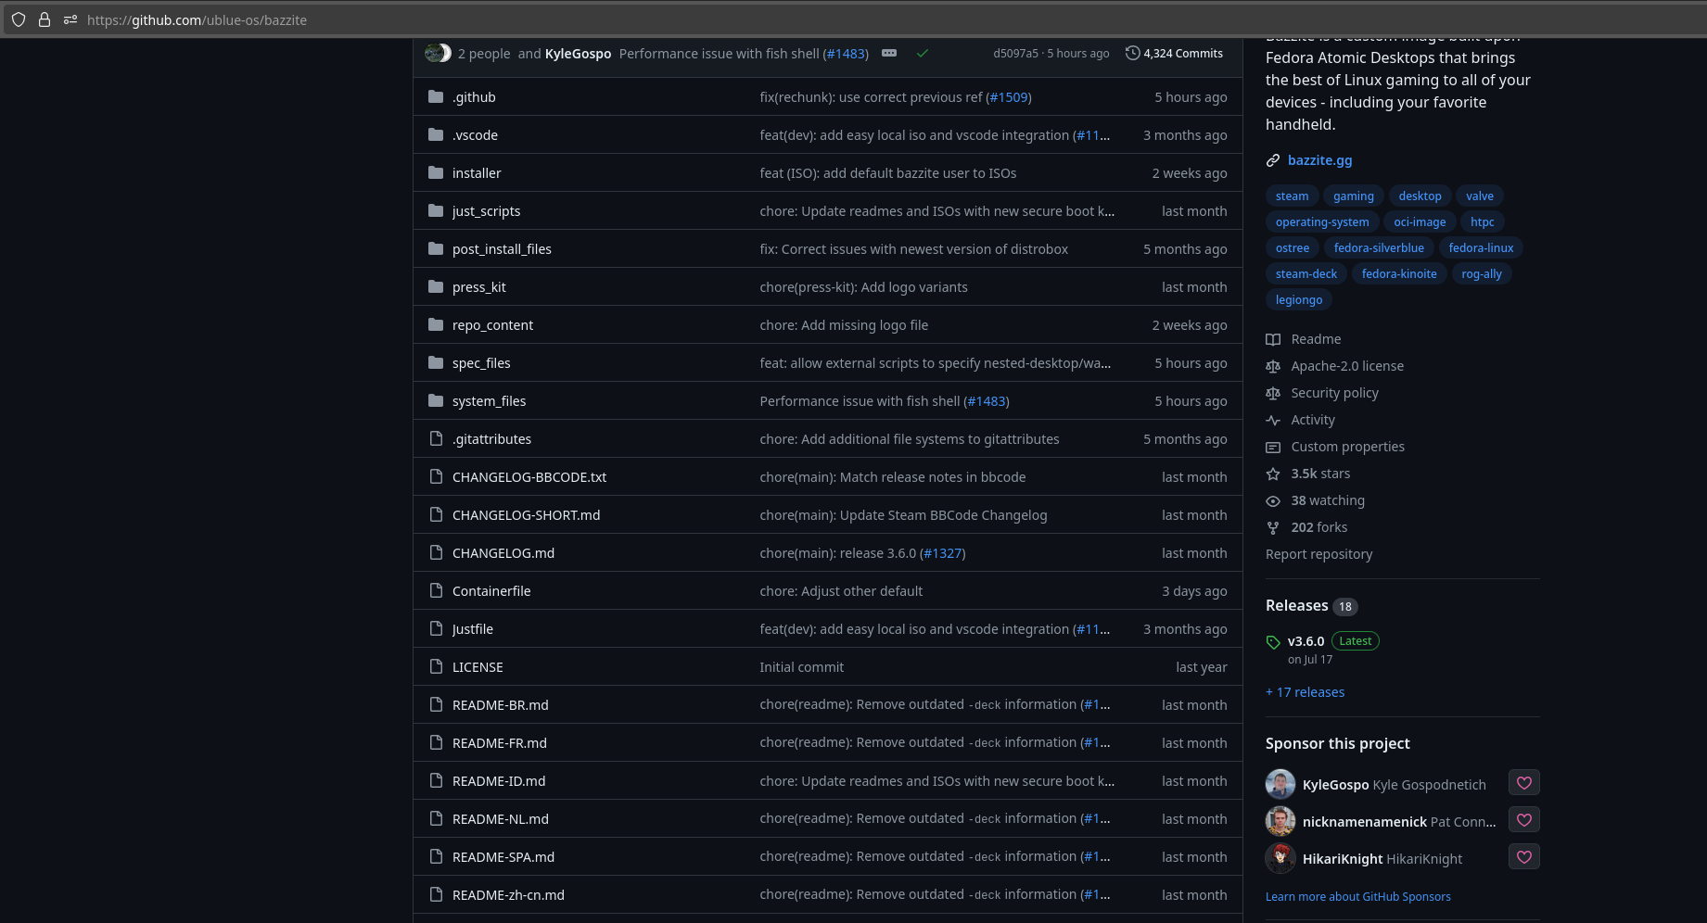Click the spec_files folder icon
Viewport: 1707px width, 923px height.
(436, 362)
